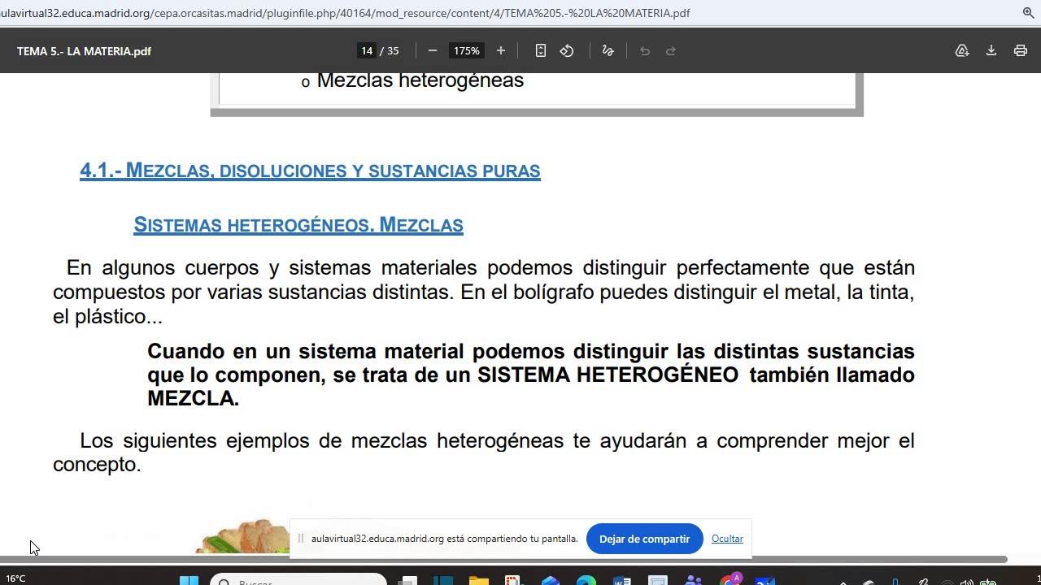Click the 4.1 Mezclas, disoluciones y sustancias puras heading

[310, 171]
